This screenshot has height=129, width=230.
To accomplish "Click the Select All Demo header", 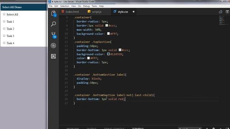I will pos(23,7).
